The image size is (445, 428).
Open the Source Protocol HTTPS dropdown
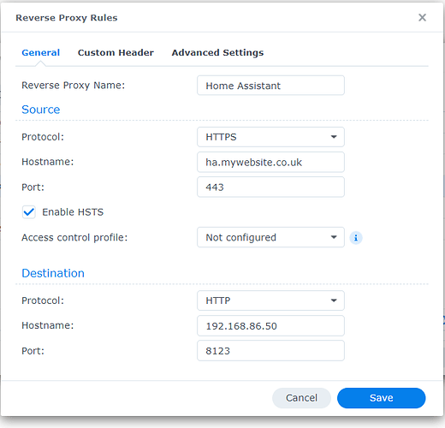270,137
